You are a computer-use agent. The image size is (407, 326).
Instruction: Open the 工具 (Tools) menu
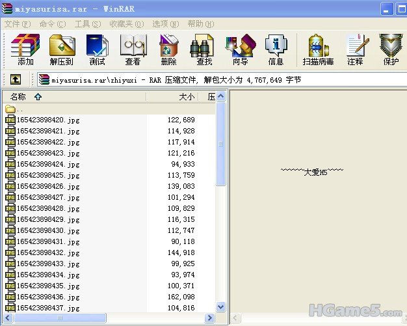pos(87,23)
